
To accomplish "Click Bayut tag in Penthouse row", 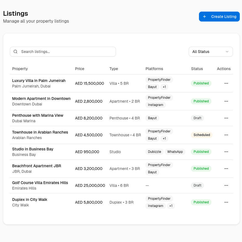I will pyautogui.click(x=152, y=118).
